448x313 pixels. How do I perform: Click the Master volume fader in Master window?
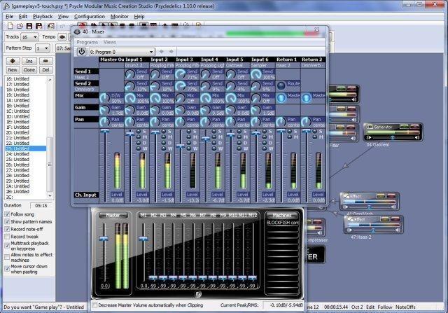point(104,238)
